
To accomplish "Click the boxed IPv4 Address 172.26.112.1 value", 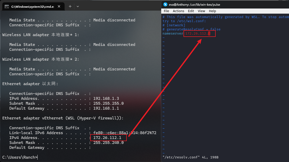I will pyautogui.click(x=108, y=137).
